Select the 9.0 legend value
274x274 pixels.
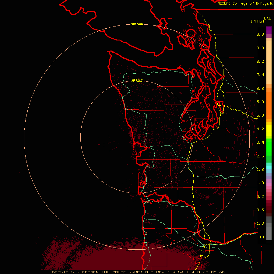[260, 48]
